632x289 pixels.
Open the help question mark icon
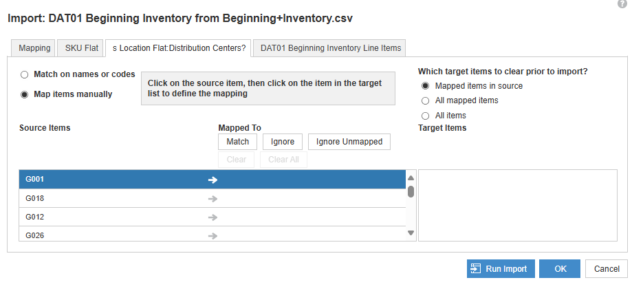pos(622,4)
